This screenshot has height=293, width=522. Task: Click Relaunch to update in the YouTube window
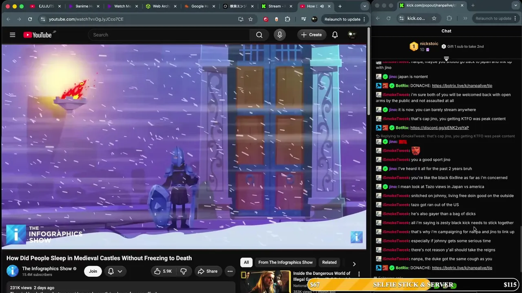343,19
